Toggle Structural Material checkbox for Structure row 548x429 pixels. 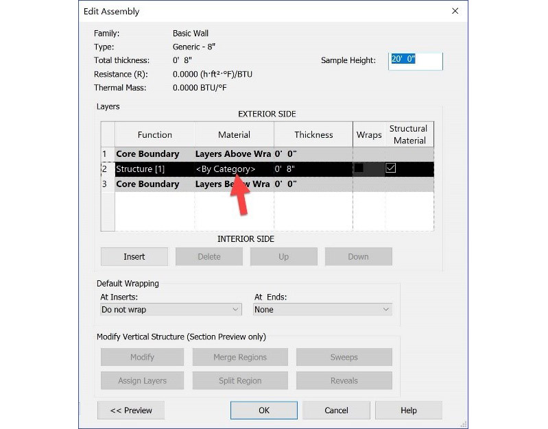click(390, 169)
